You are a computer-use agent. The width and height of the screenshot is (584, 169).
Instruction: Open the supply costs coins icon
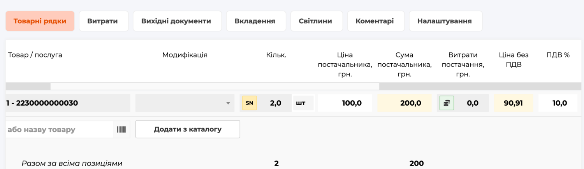(447, 103)
